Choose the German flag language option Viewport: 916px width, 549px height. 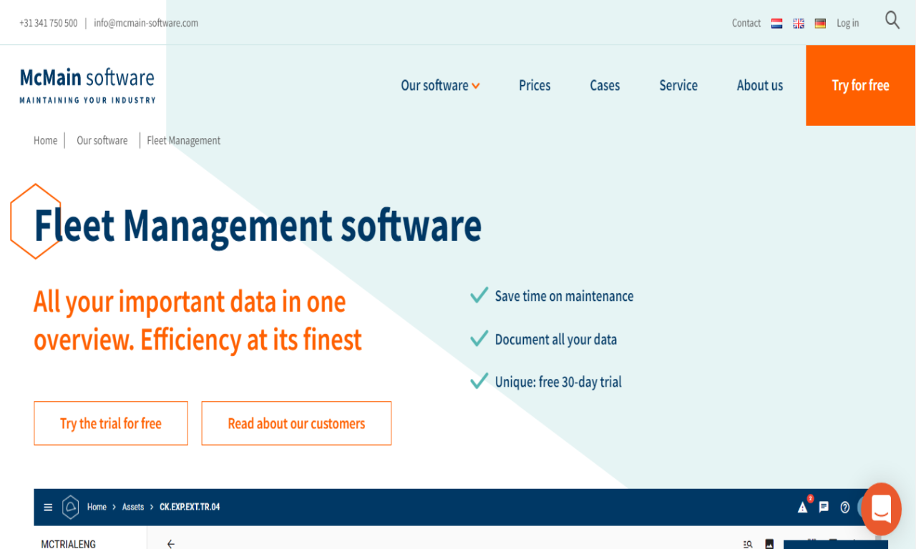820,24
